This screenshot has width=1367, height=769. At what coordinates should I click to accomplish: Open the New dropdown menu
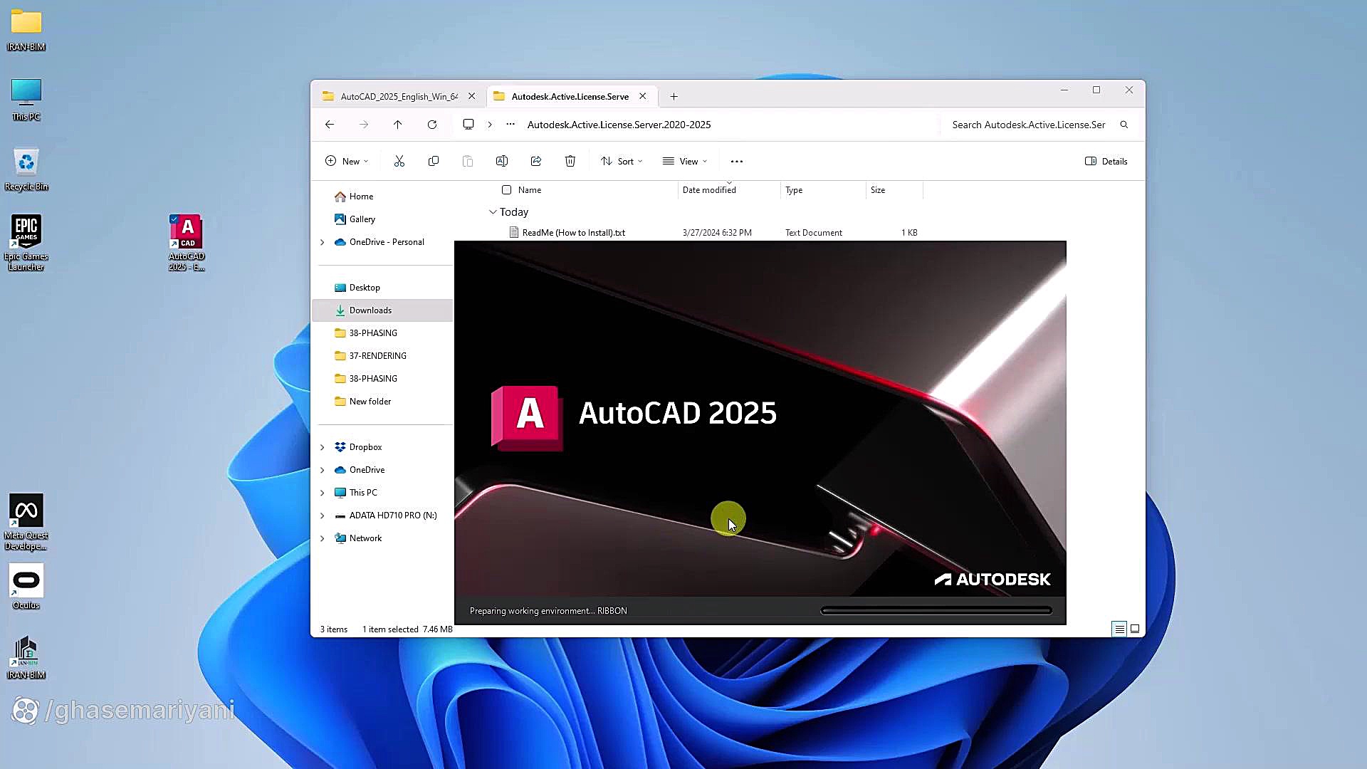click(347, 161)
